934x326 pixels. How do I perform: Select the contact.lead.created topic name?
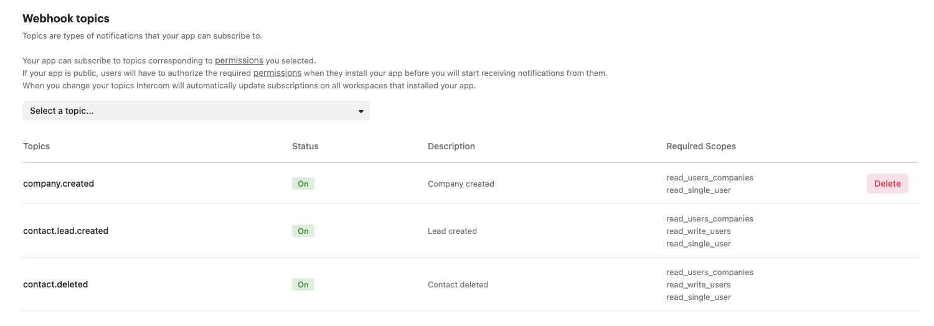tap(65, 231)
